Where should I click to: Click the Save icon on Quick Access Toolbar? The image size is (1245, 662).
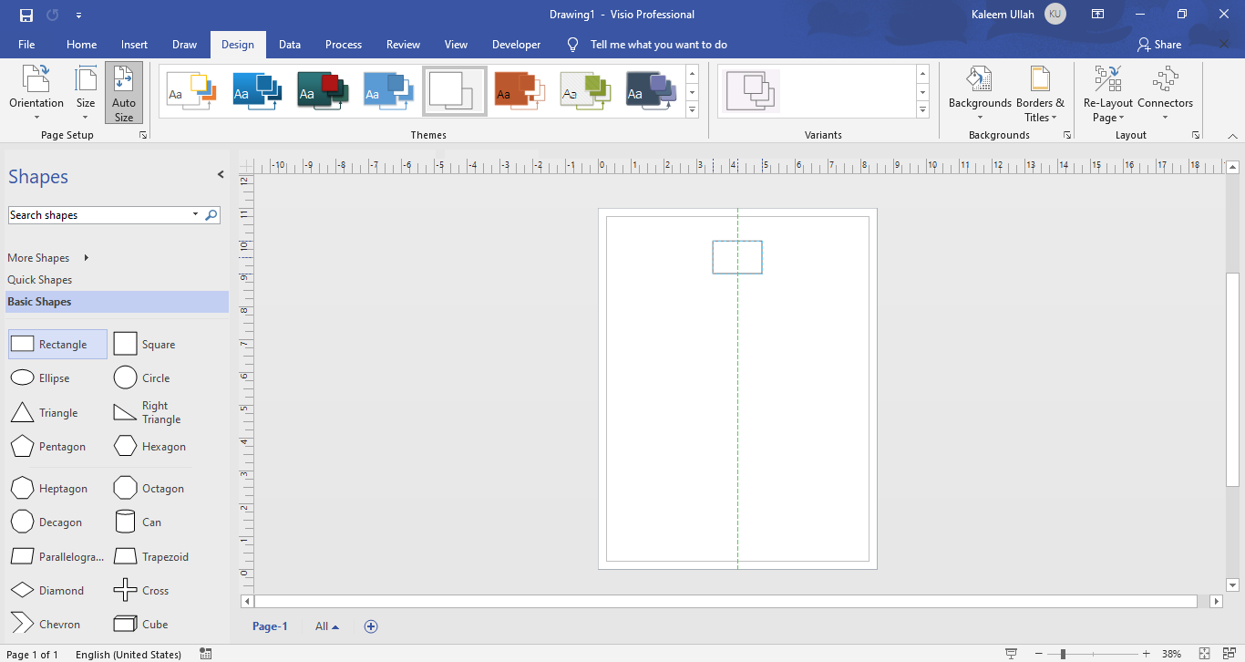click(x=26, y=15)
